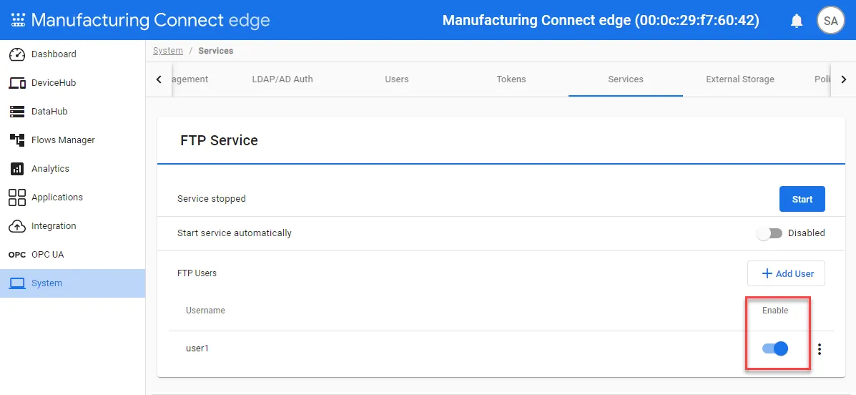Select the Flows Manager icon
Viewport: 856px width, 395px height.
click(x=17, y=140)
